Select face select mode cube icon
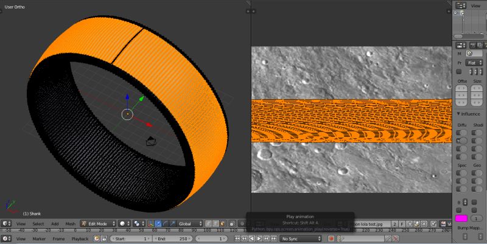This screenshot has height=244, width=487. pyautogui.click(x=223, y=223)
